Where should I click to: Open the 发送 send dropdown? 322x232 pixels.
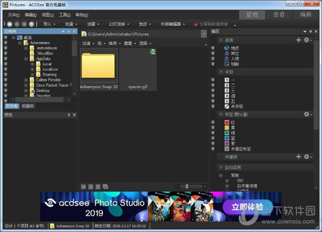coord(145,24)
